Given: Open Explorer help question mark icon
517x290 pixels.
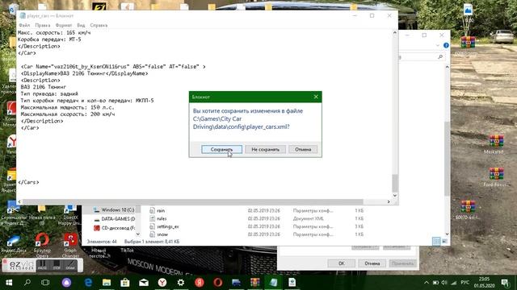Looking at the screenshot, I should [x=446, y=45].
